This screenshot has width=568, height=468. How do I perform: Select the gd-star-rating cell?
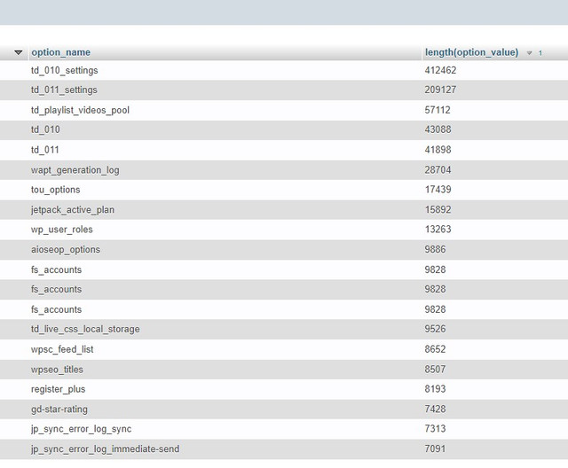coord(59,409)
